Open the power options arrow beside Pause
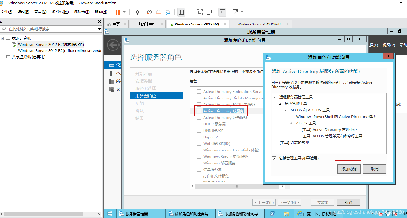The image size is (407, 218). point(124,12)
